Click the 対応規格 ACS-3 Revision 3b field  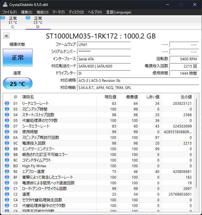pos(138,81)
